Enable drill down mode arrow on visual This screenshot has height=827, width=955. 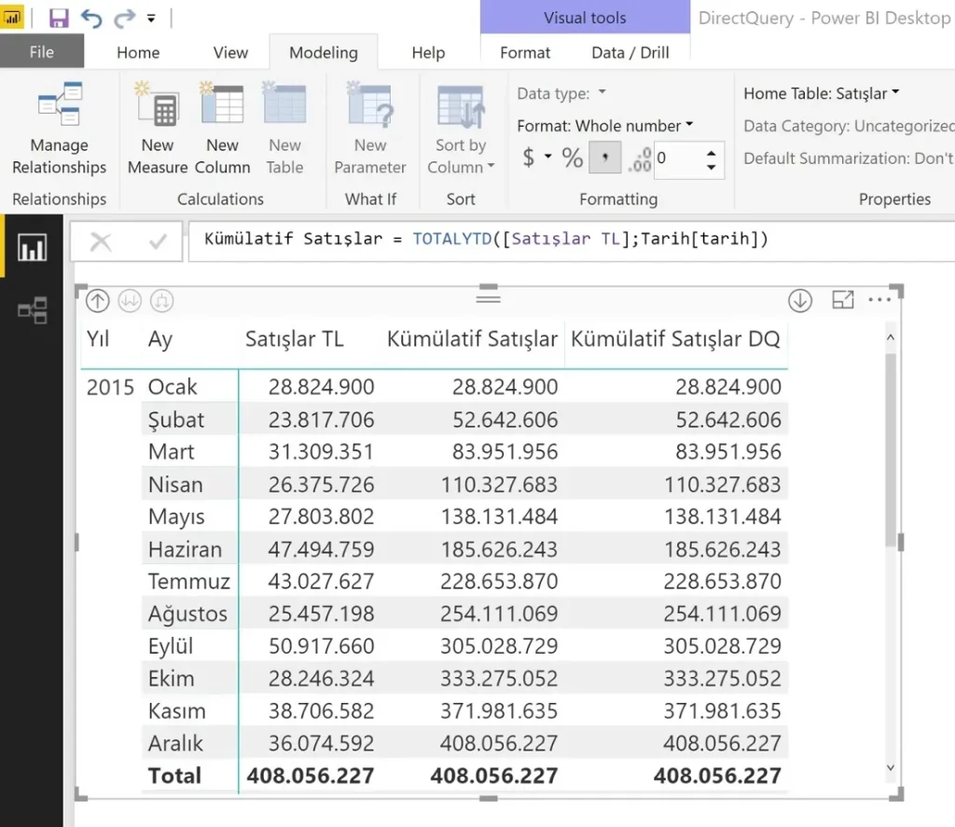799,300
